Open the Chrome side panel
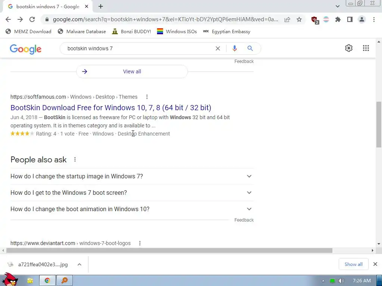Image resolution: width=382 pixels, height=286 pixels. [350, 19]
